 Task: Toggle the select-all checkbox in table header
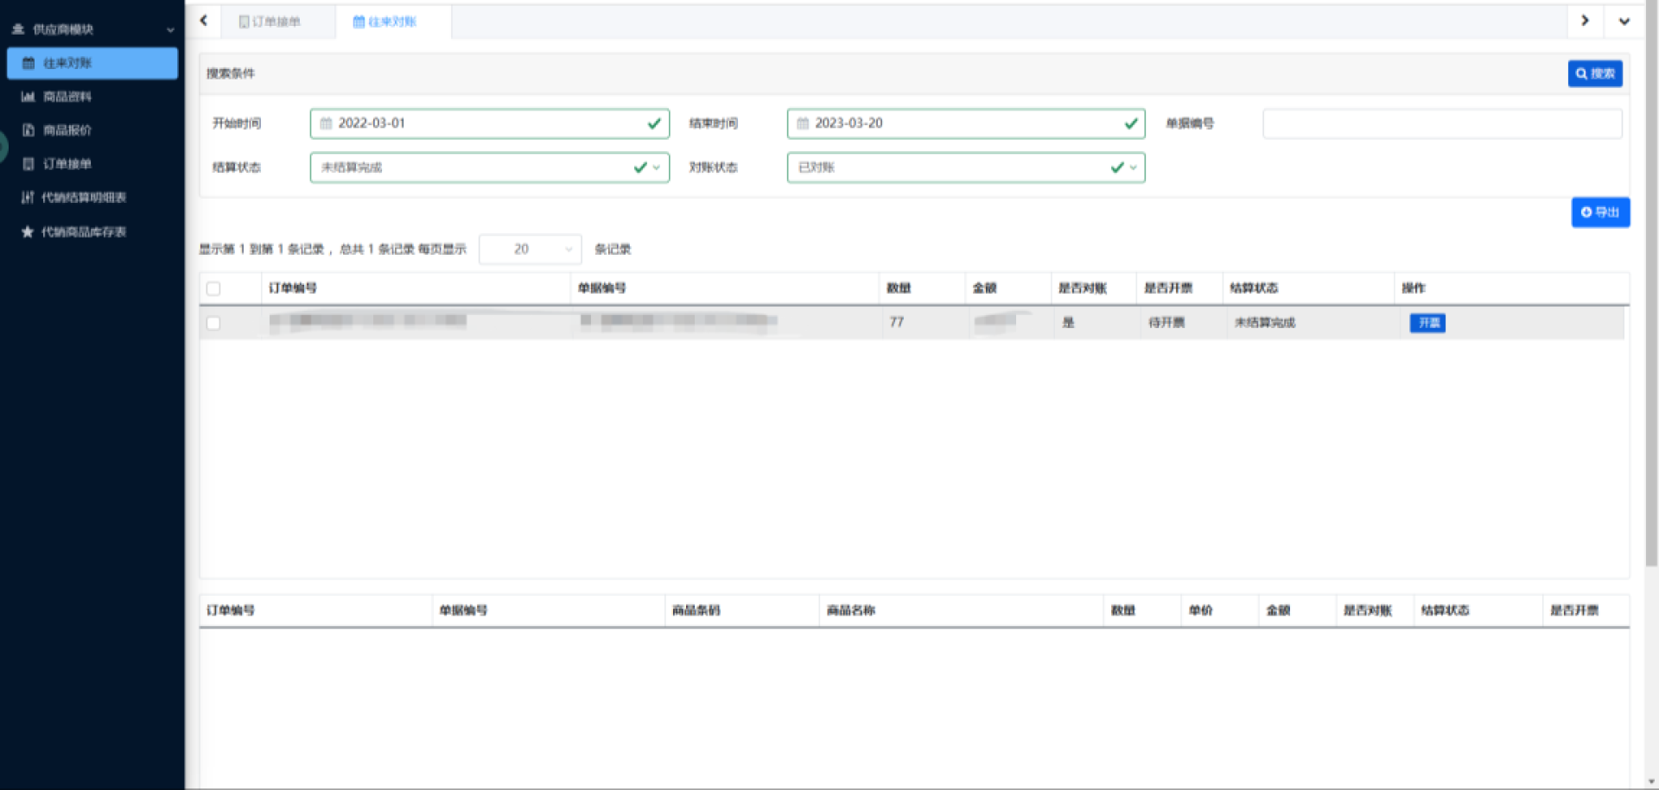tap(213, 288)
